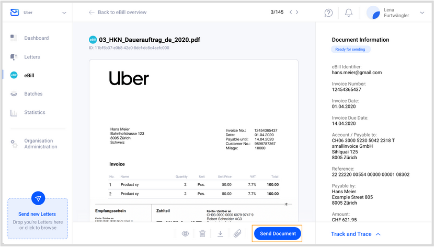Open notifications bell icon
Viewport: 435px width, 248px height.
coord(349,13)
